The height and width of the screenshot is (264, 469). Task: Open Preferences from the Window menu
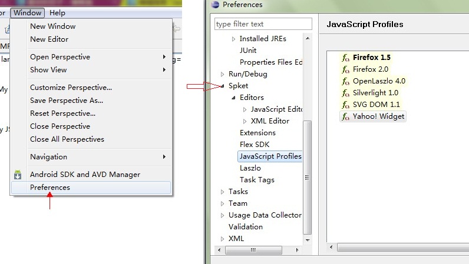50,188
